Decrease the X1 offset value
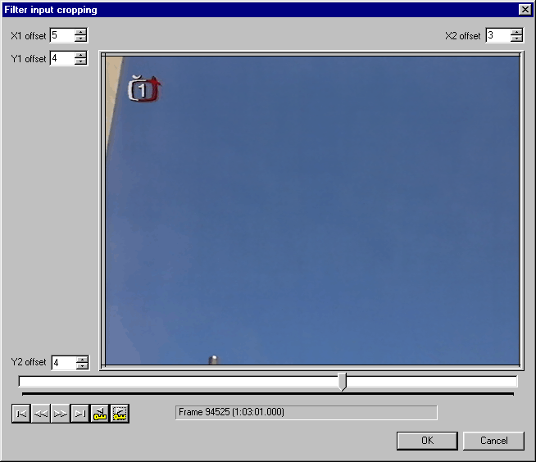 coord(80,38)
